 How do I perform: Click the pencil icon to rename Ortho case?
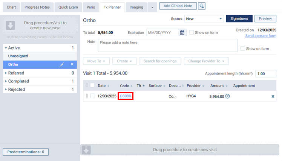(x=62, y=65)
